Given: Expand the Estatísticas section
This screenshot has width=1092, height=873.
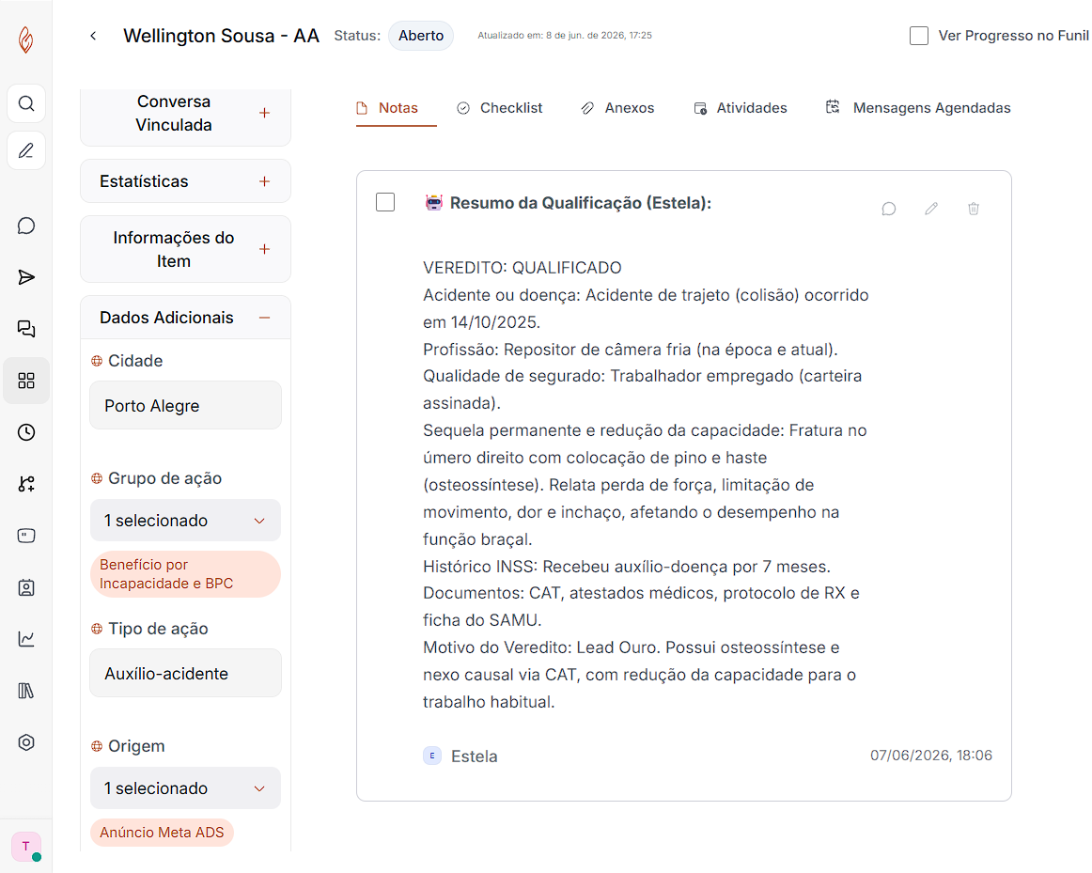Looking at the screenshot, I should [265, 181].
